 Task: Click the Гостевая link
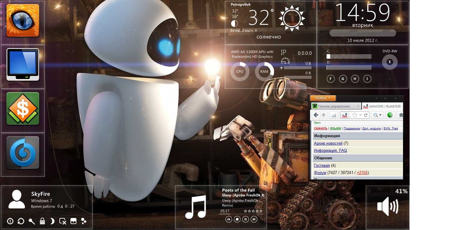pos(321,166)
